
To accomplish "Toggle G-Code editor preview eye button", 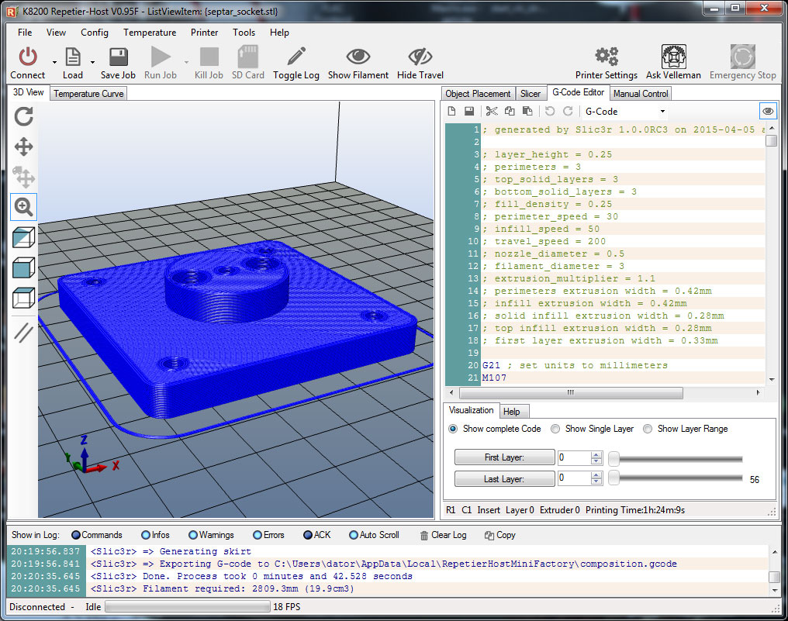I will [x=767, y=111].
